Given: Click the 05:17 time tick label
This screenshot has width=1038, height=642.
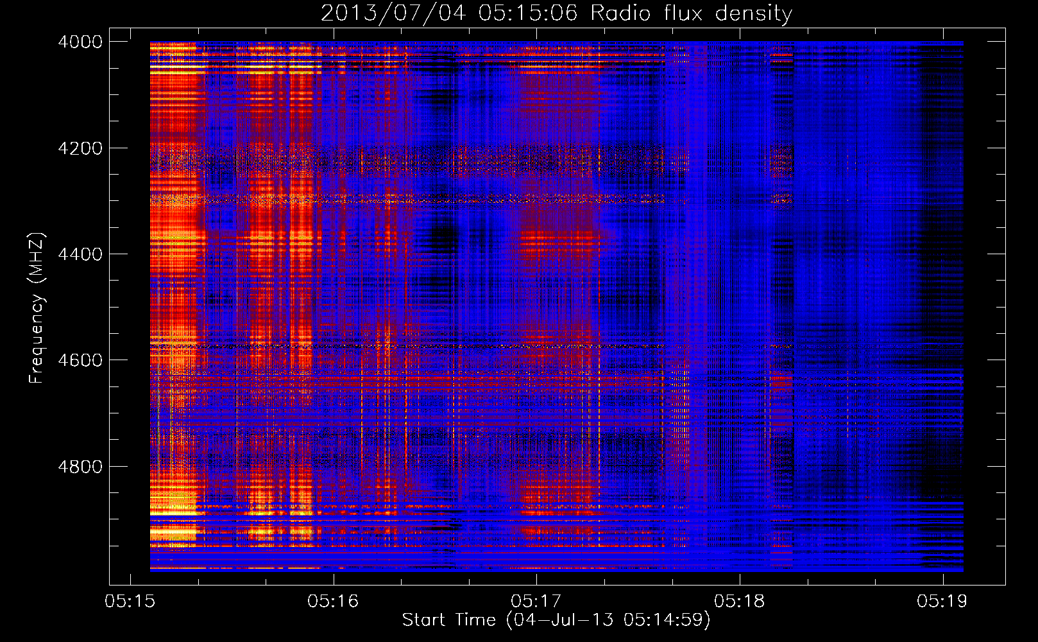Looking at the screenshot, I should tap(536, 602).
